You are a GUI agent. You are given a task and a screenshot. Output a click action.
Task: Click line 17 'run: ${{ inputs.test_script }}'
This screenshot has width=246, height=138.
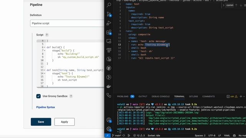click(x=153, y=58)
